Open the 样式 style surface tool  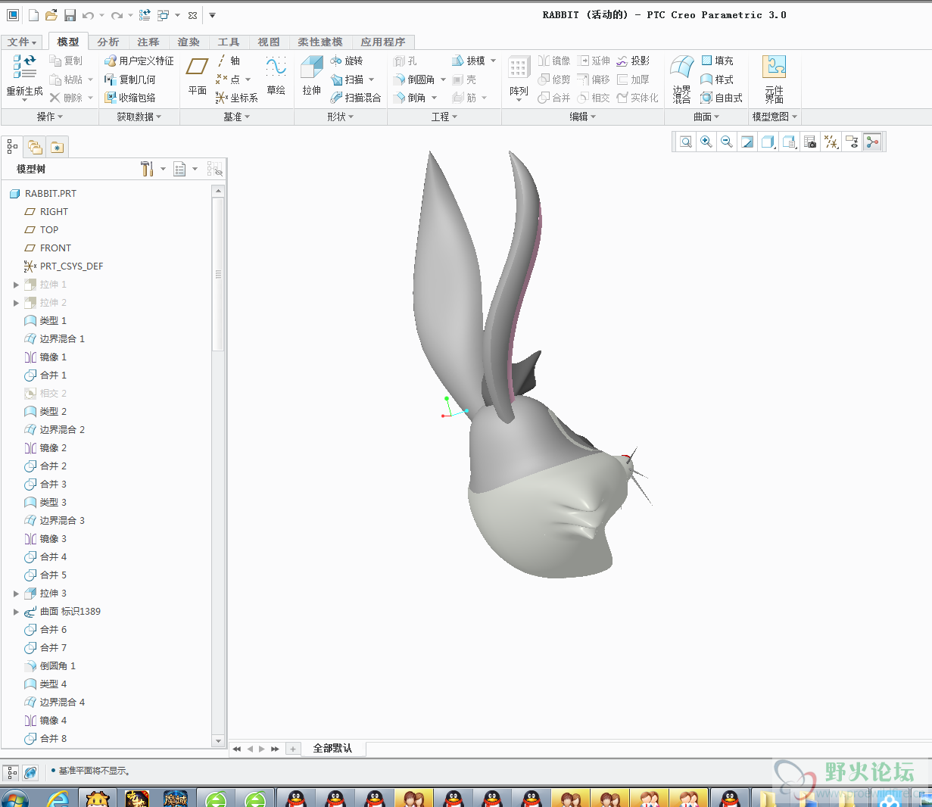pyautogui.click(x=717, y=79)
